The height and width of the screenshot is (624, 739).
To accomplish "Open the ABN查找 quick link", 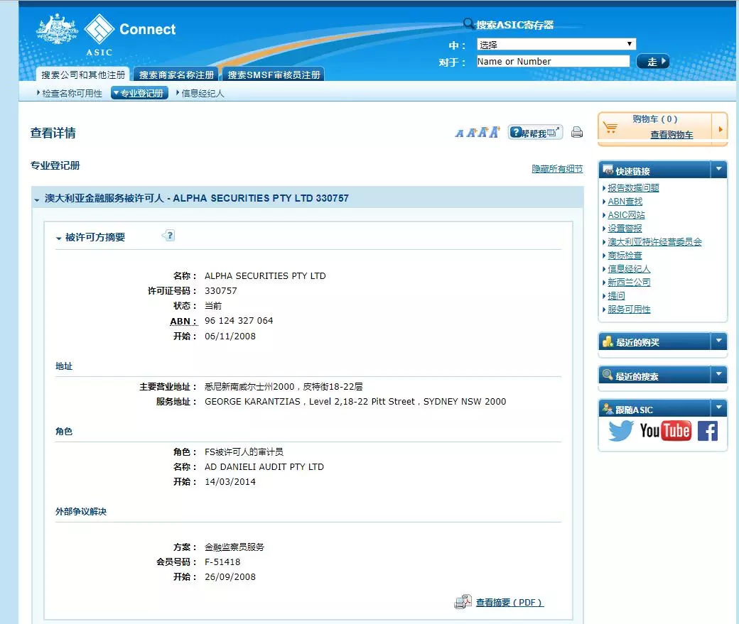I will [625, 202].
